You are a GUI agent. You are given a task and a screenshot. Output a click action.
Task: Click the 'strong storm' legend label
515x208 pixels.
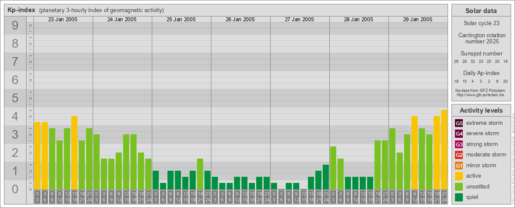[482, 144]
